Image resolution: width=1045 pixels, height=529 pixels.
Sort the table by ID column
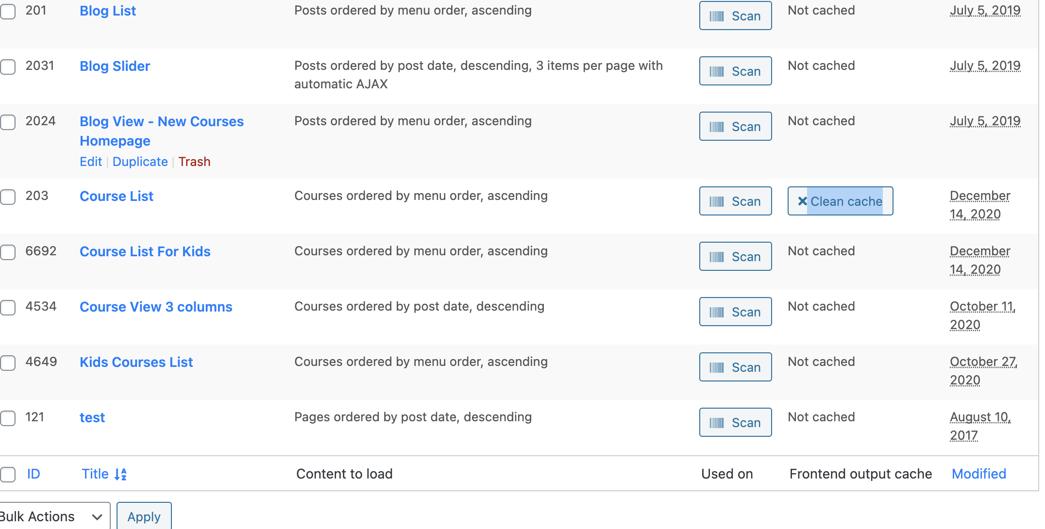pyautogui.click(x=34, y=474)
